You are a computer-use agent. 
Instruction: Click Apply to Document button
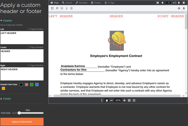tap(22, 122)
